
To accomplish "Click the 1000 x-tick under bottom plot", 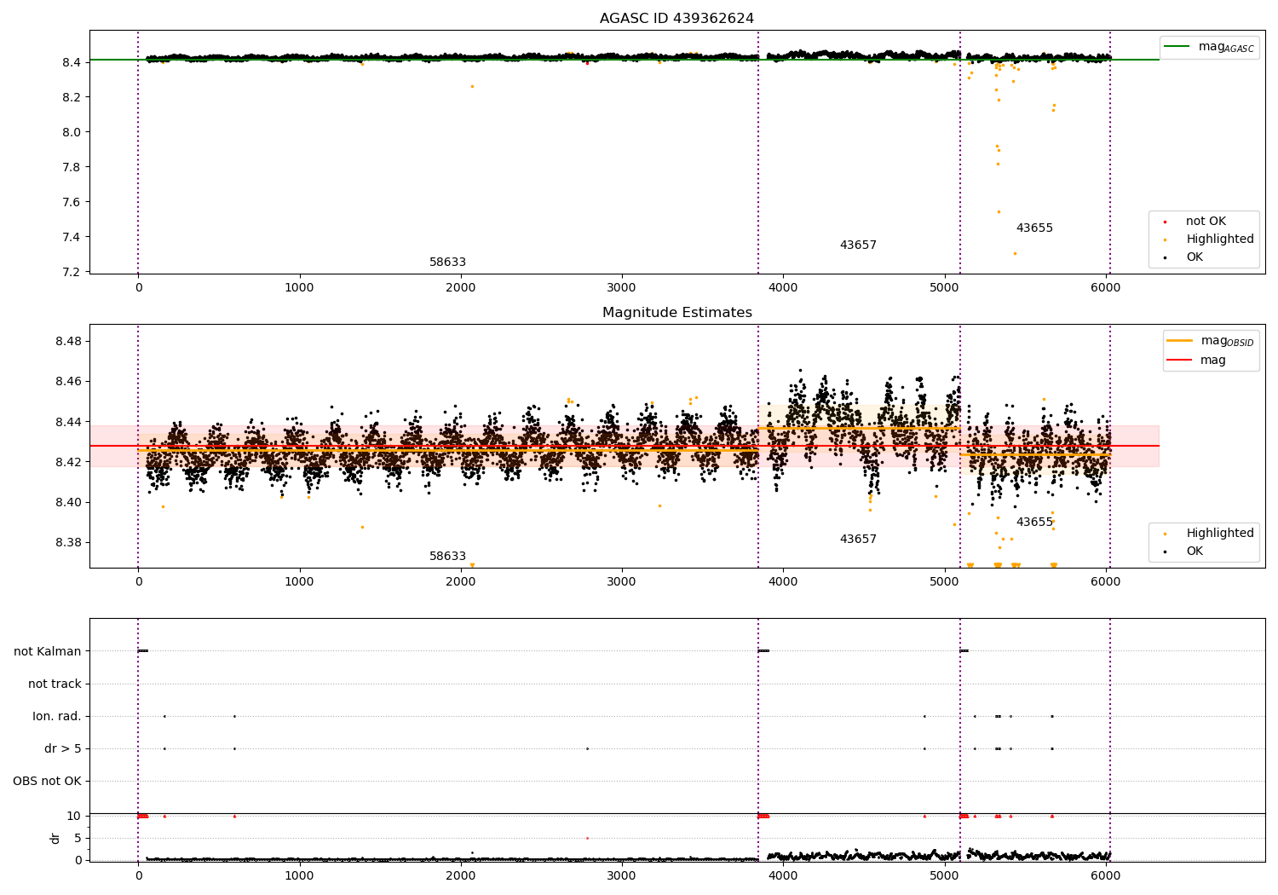I will (x=300, y=875).
